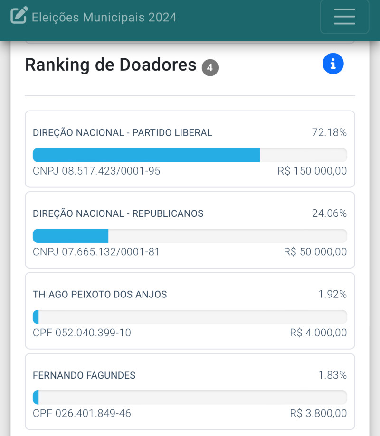This screenshot has width=380, height=436.
Task: Click the blue info icon
Action: point(333,64)
